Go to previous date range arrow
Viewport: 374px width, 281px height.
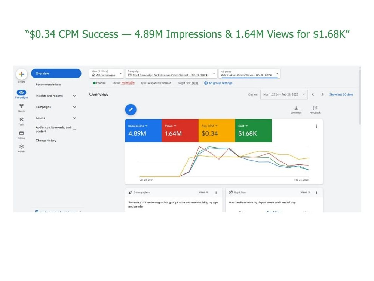tap(313, 94)
